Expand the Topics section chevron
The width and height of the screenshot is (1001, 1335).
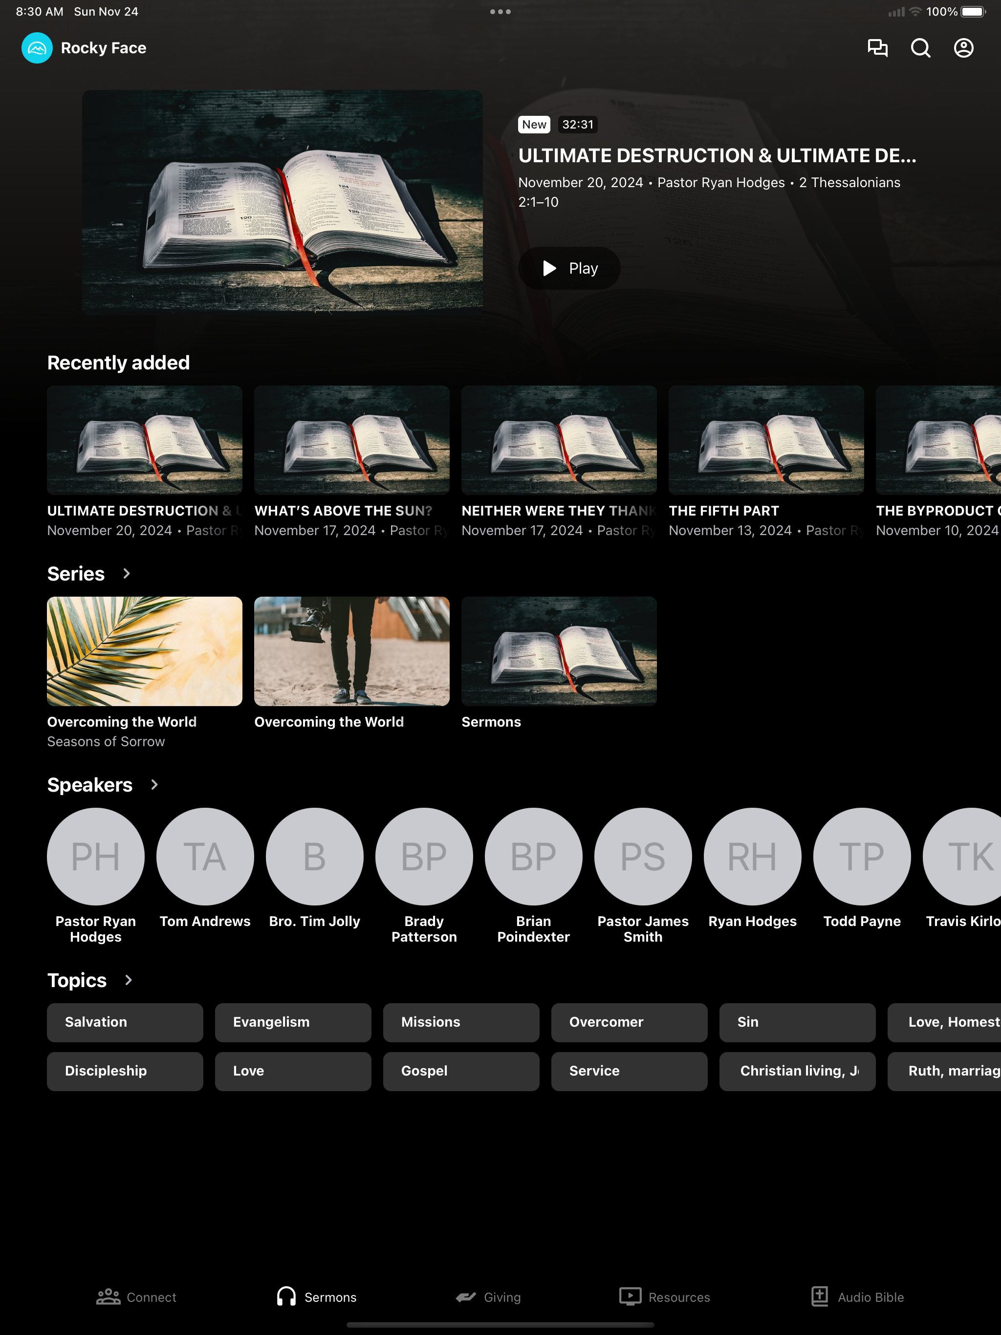point(128,980)
